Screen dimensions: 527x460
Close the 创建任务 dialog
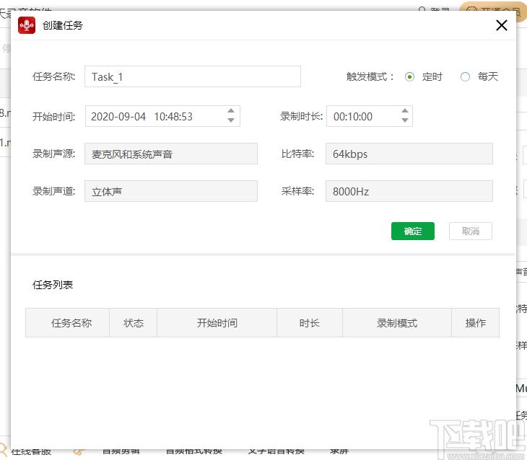pos(502,25)
